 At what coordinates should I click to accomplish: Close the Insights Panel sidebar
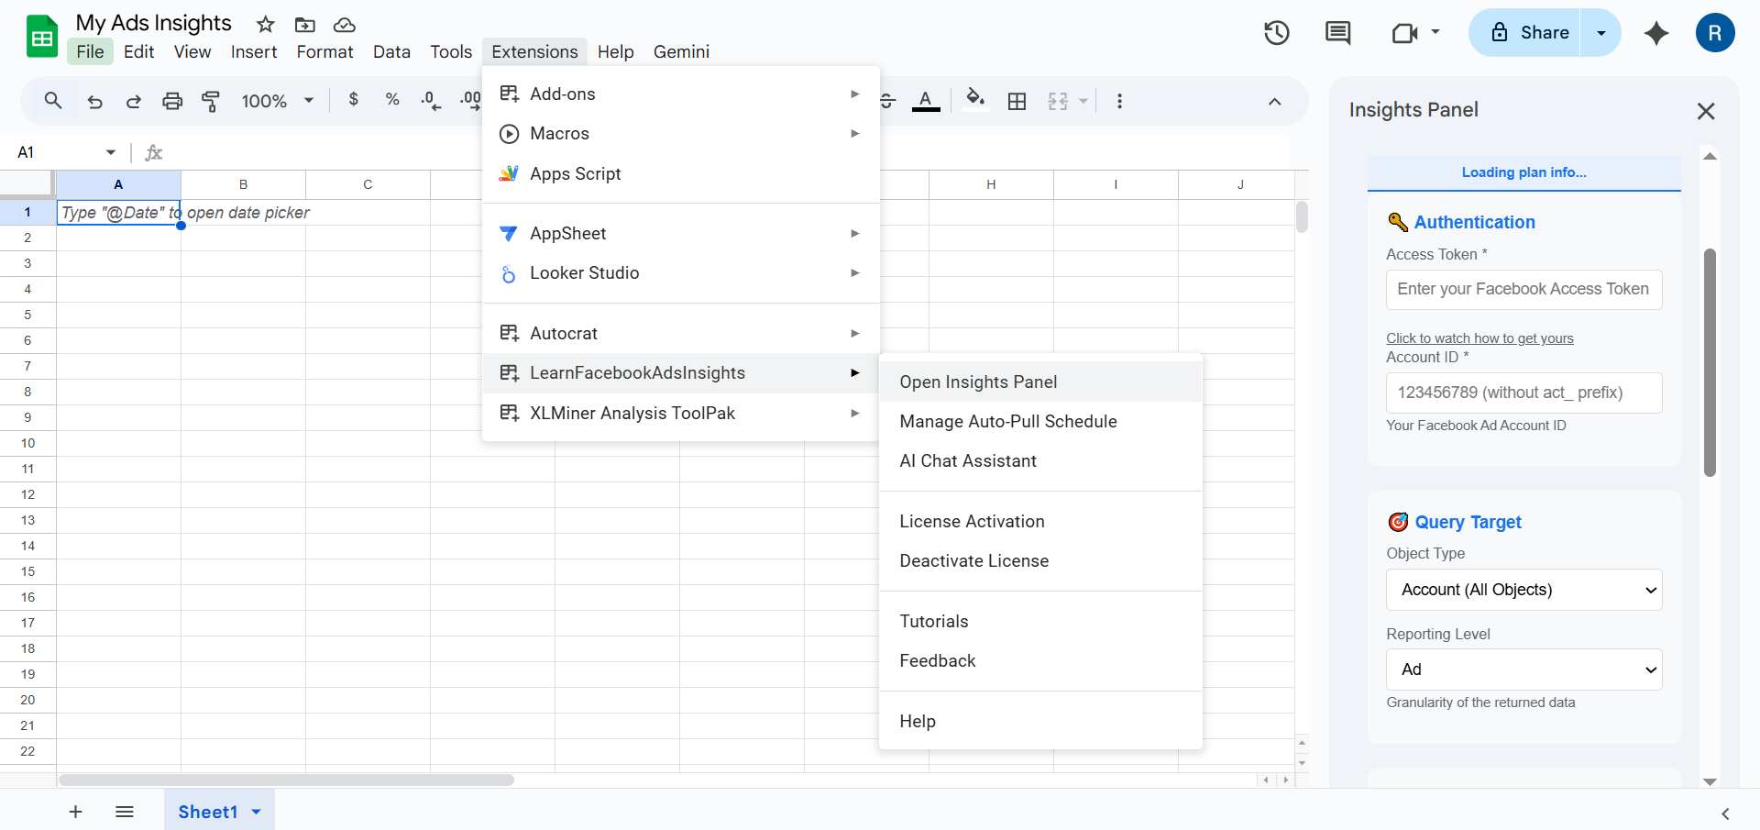pos(1705,111)
